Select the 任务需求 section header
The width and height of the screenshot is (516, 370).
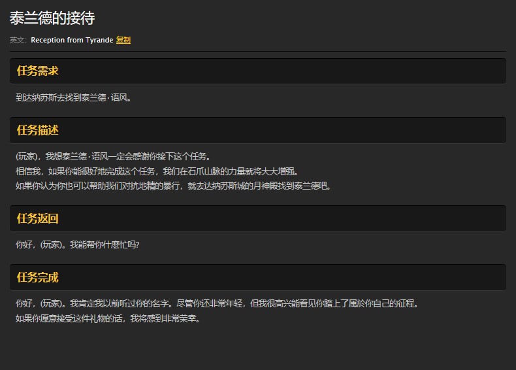pos(38,71)
